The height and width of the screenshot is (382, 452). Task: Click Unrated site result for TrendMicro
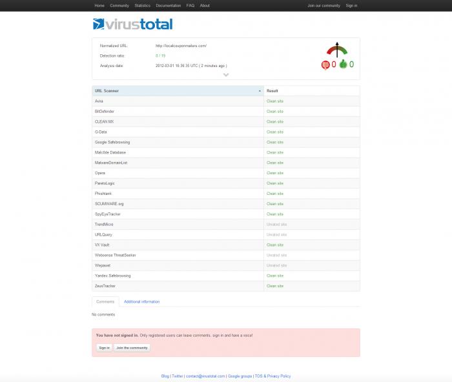click(276, 225)
